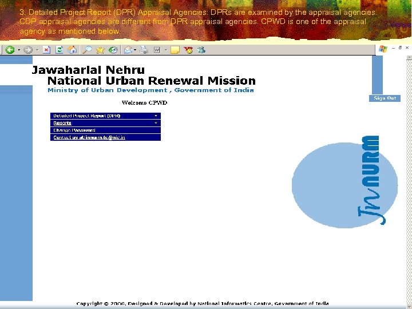The height and width of the screenshot is (309, 412).
Task: Open the Back button history dropdown arrow
Action: point(19,50)
